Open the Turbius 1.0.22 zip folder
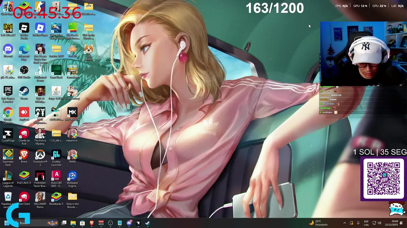Viewport: 407px width, 228px height. coord(56,51)
